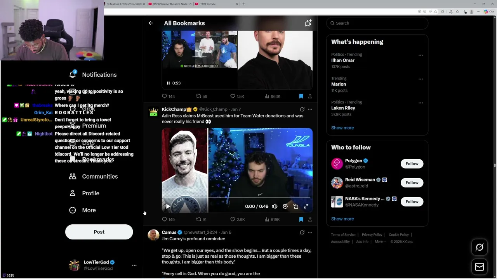Image resolution: width=497 pixels, height=279 pixels.
Task: Open the Terms of Service link
Action: click(x=343, y=235)
